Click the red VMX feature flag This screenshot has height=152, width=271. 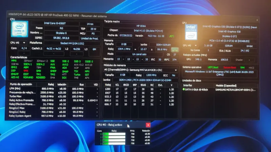(26, 71)
